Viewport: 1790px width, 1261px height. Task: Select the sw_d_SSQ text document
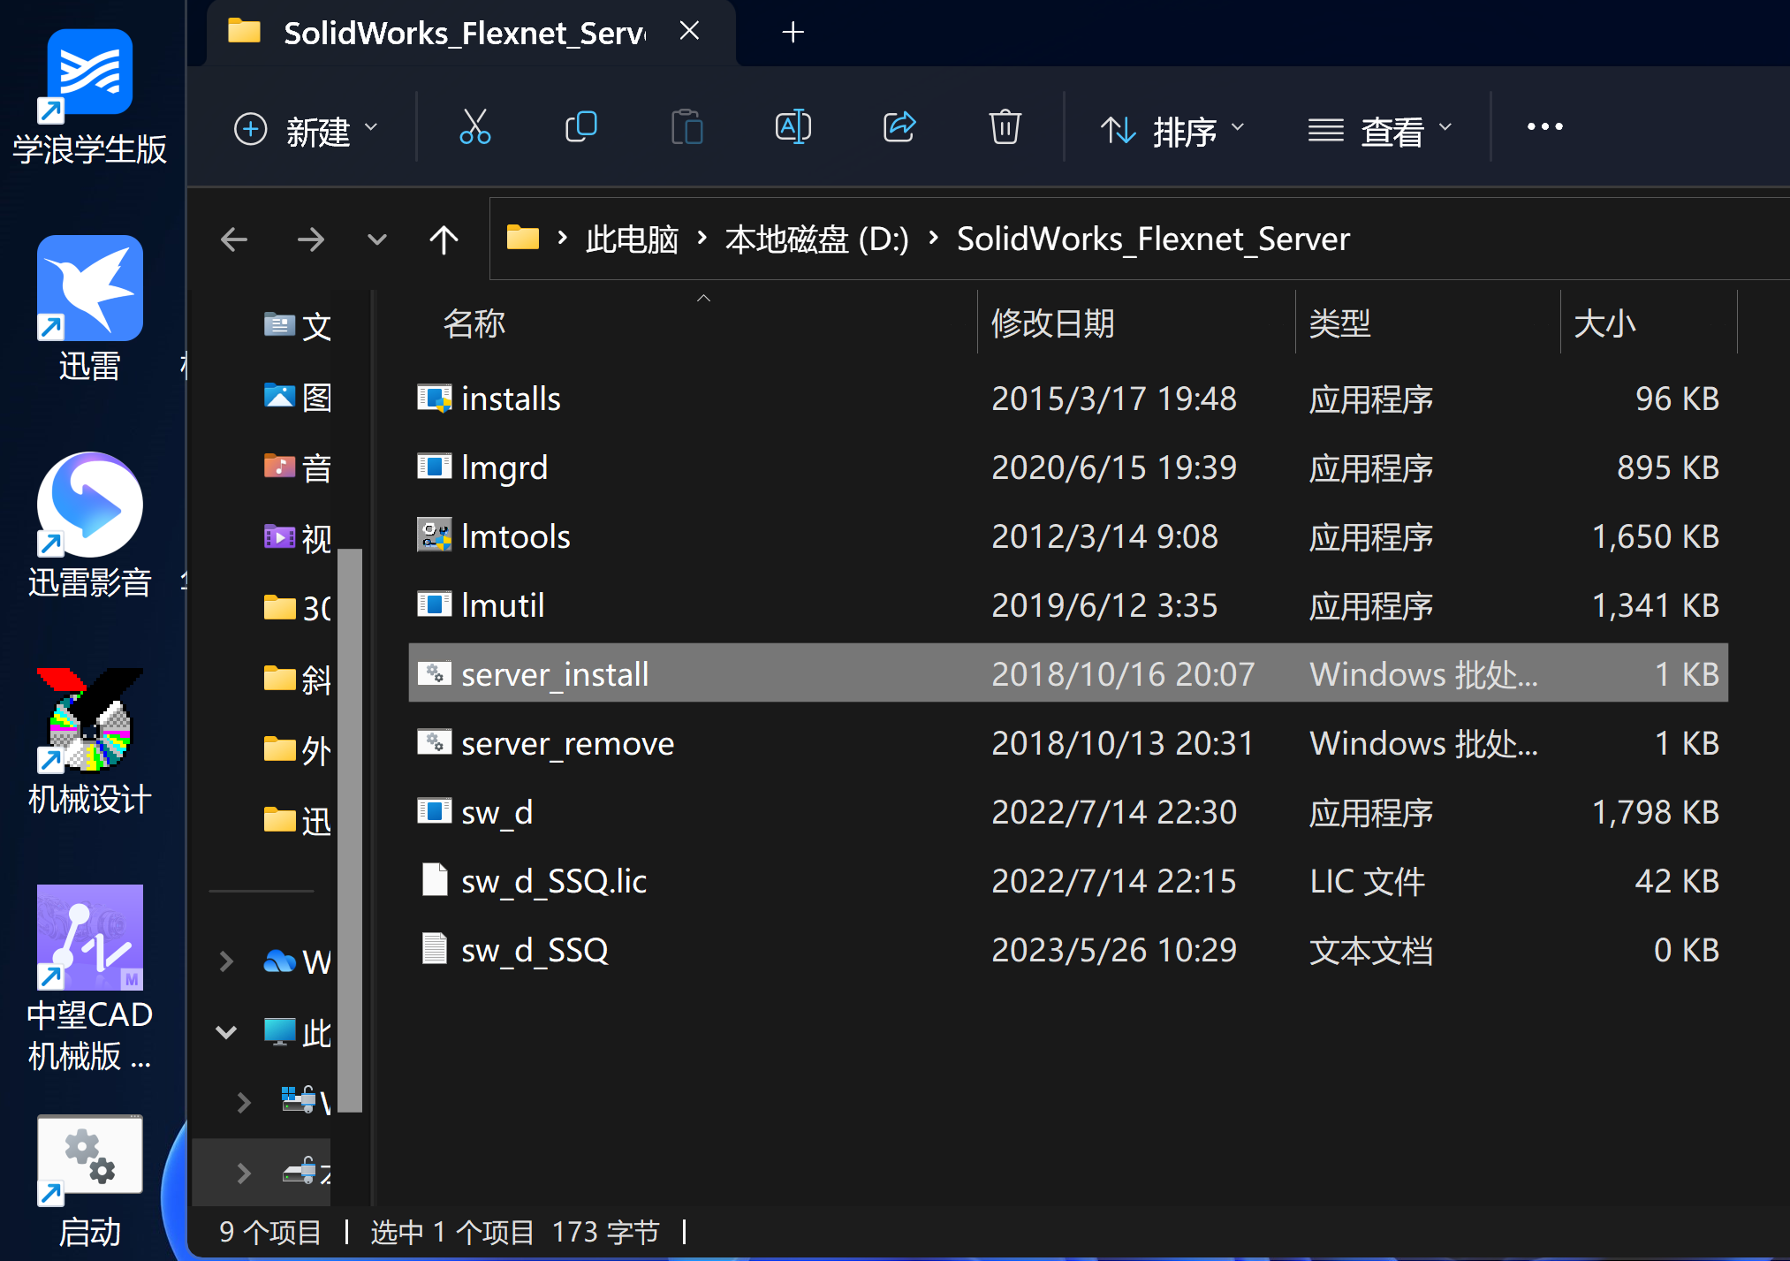click(x=1068, y=950)
